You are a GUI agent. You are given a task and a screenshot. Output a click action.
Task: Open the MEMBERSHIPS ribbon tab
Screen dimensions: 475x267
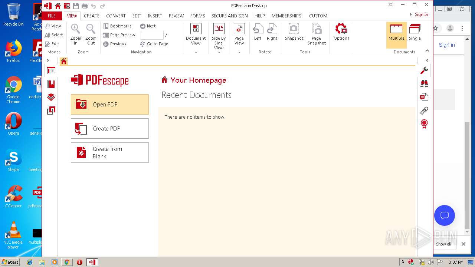286,16
